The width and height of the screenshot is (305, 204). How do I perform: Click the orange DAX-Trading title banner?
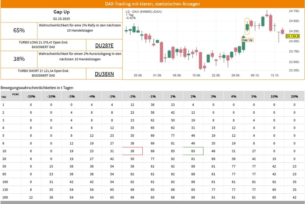click(152, 4)
